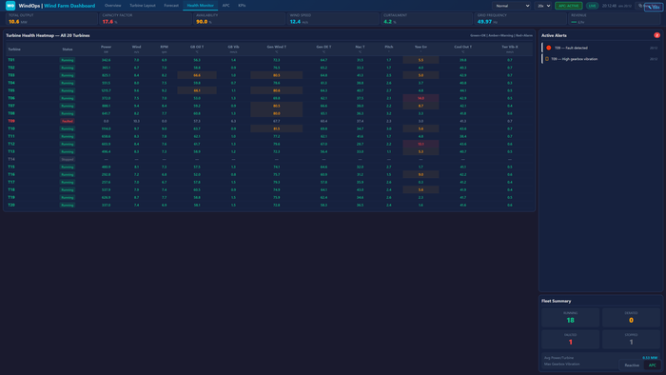Click the red alert count badge
This screenshot has height=375, width=666.
(656, 35)
